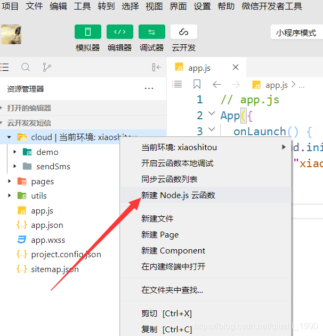Choose 新建文件 from context menu
This screenshot has height=336, width=323.
pos(205,218)
